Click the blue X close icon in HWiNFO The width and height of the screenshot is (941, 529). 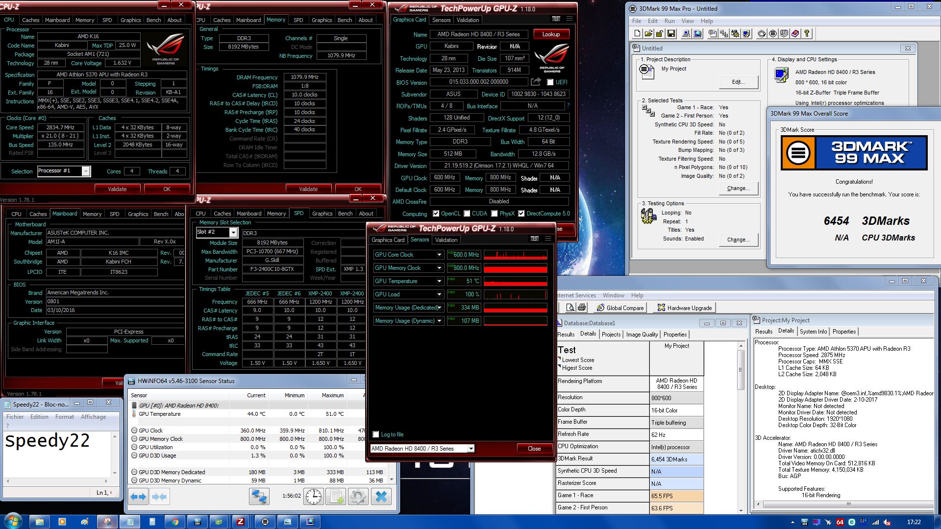point(381,497)
